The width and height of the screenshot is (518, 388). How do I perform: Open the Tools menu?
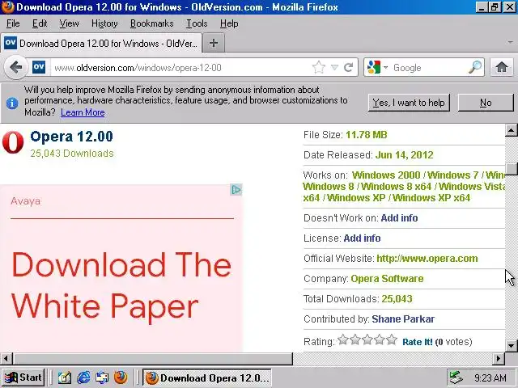197,23
